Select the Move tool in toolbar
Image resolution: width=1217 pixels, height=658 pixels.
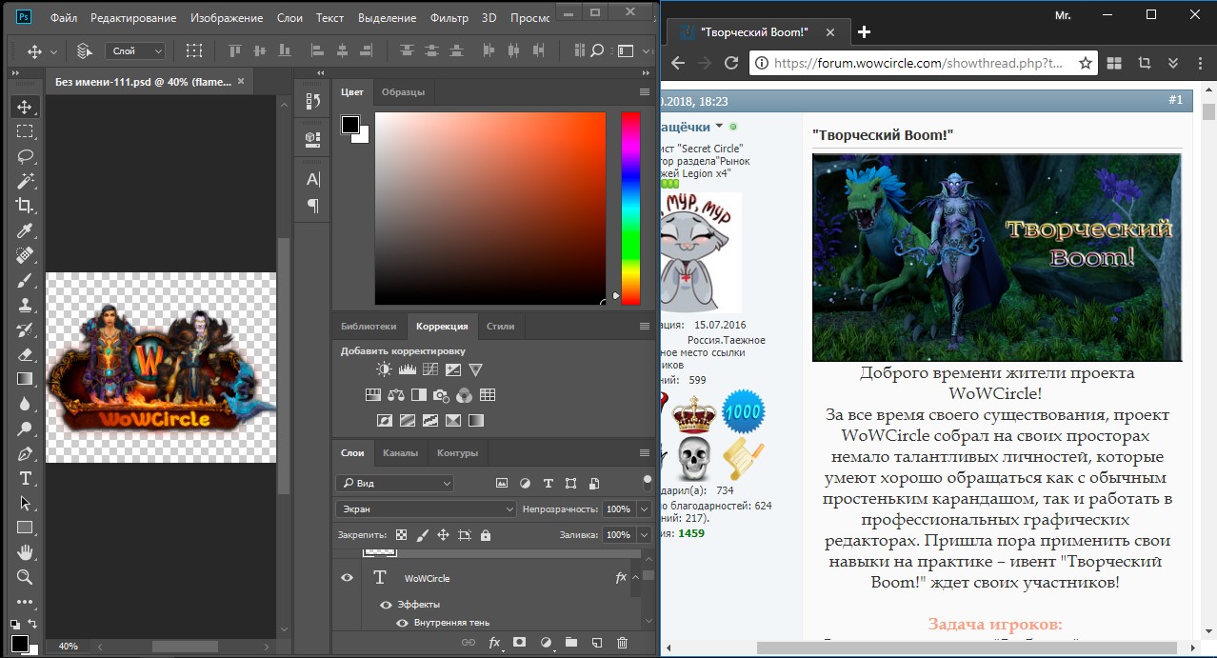coord(26,107)
